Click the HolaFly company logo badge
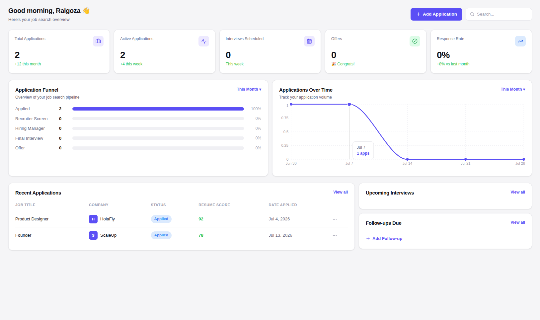Screen dimensions: 540x320 93,219
